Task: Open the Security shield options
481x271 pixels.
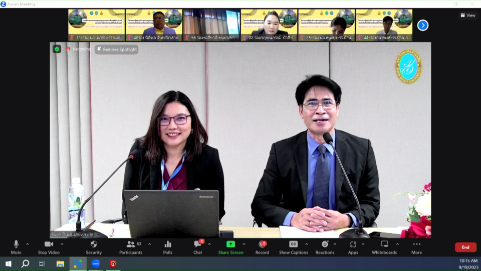Action: coord(94,246)
